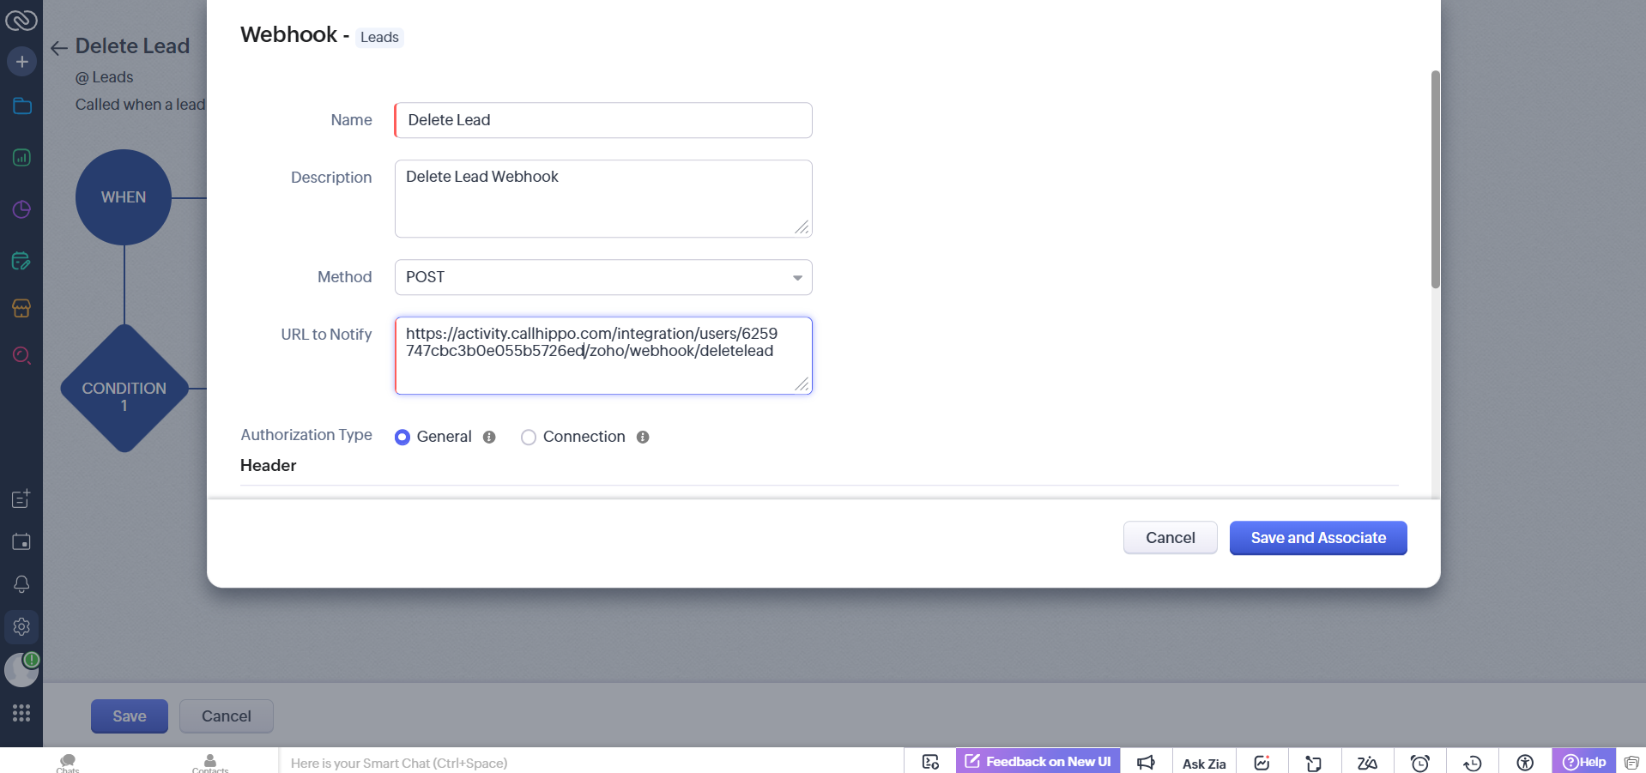Click the user profile avatar
Image resolution: width=1646 pixels, height=773 pixels.
point(21,670)
